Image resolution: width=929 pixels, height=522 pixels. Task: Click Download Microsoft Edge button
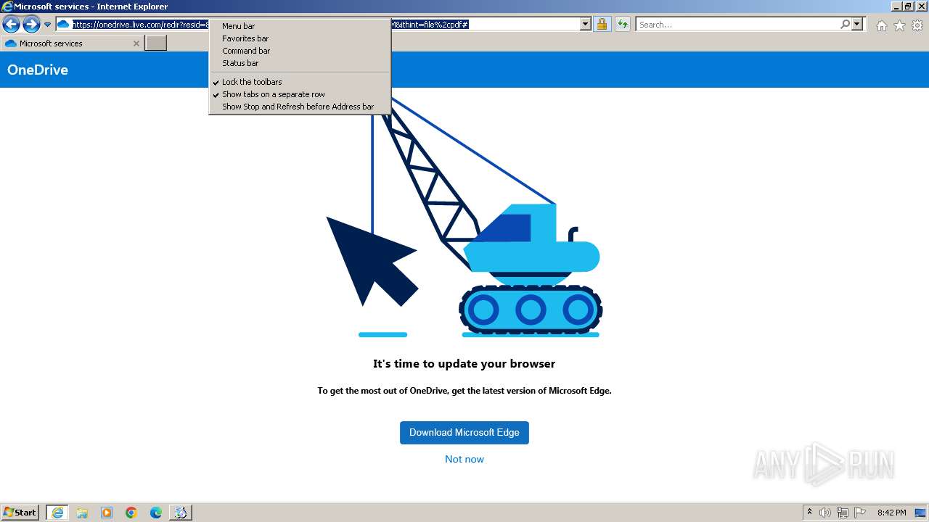[464, 433]
